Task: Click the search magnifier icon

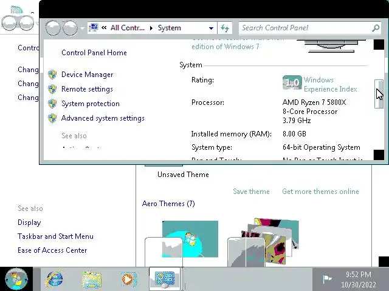Action: click(x=376, y=28)
